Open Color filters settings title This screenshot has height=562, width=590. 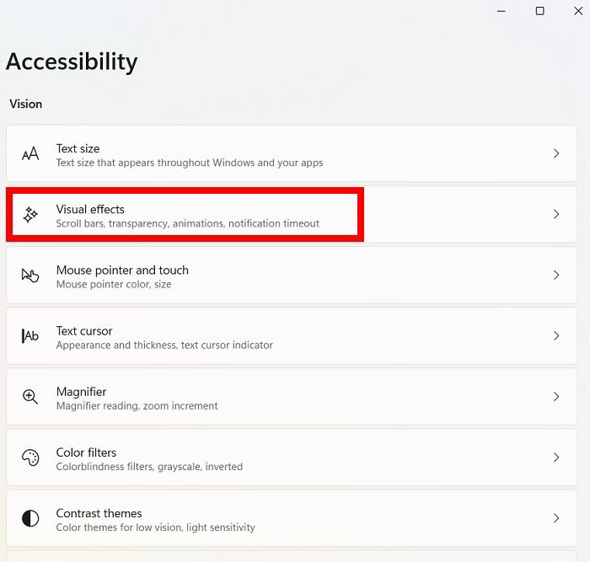coord(86,452)
